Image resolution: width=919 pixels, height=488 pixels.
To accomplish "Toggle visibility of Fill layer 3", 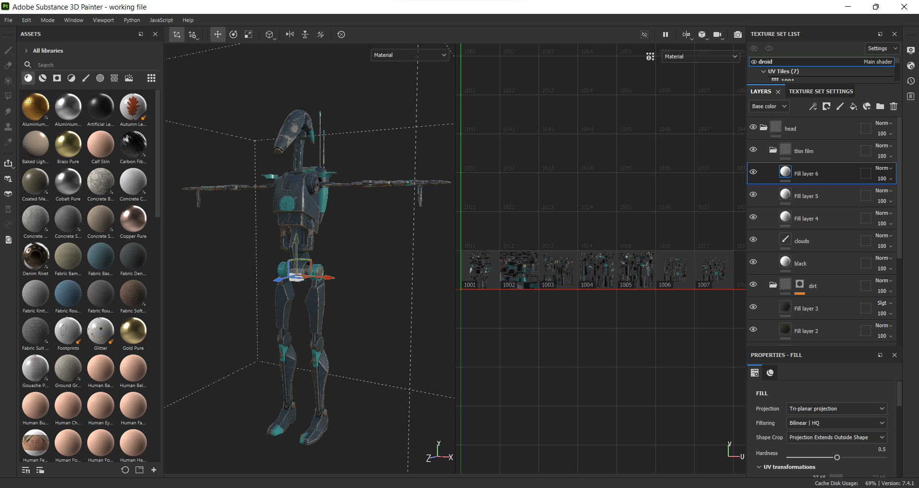I will 753,307.
